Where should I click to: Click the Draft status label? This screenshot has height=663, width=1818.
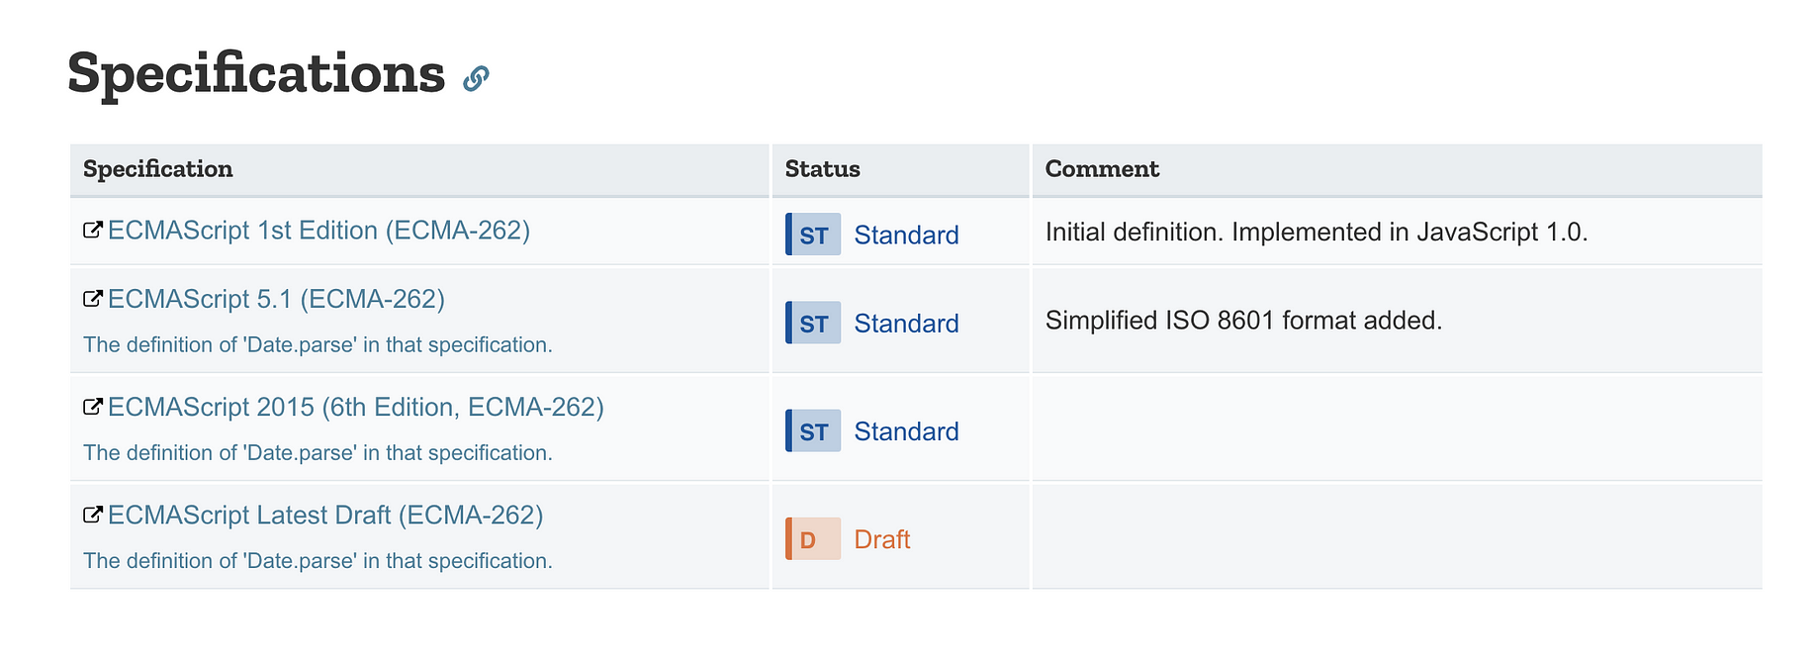pyautogui.click(x=881, y=539)
